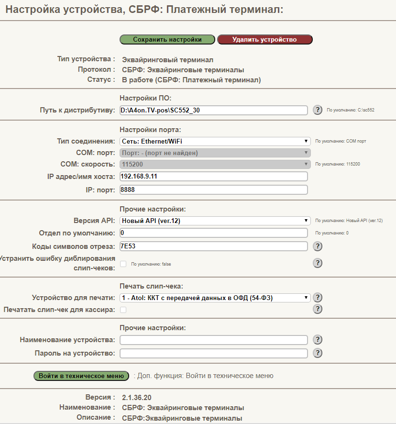Open help for device password field
The width and height of the screenshot is (396, 424).
318,353
